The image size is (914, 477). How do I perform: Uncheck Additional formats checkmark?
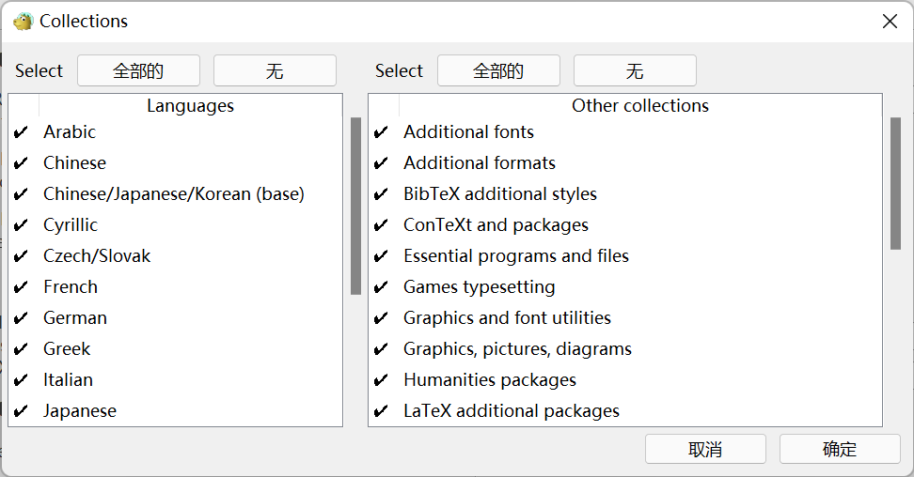(x=381, y=163)
